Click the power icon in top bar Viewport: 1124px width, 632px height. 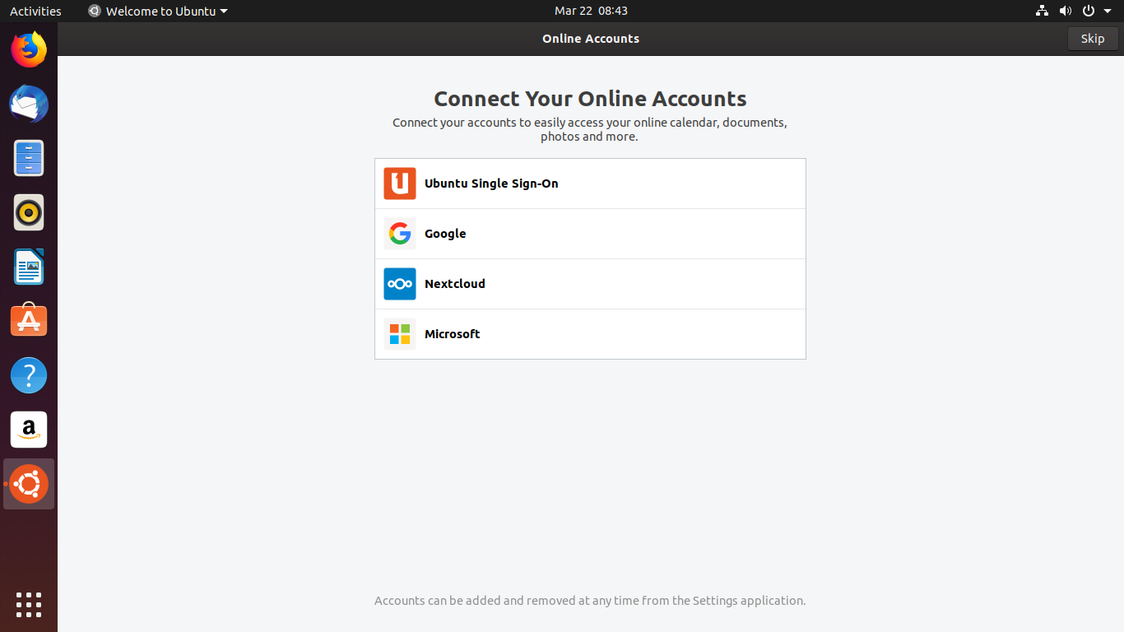[1089, 11]
